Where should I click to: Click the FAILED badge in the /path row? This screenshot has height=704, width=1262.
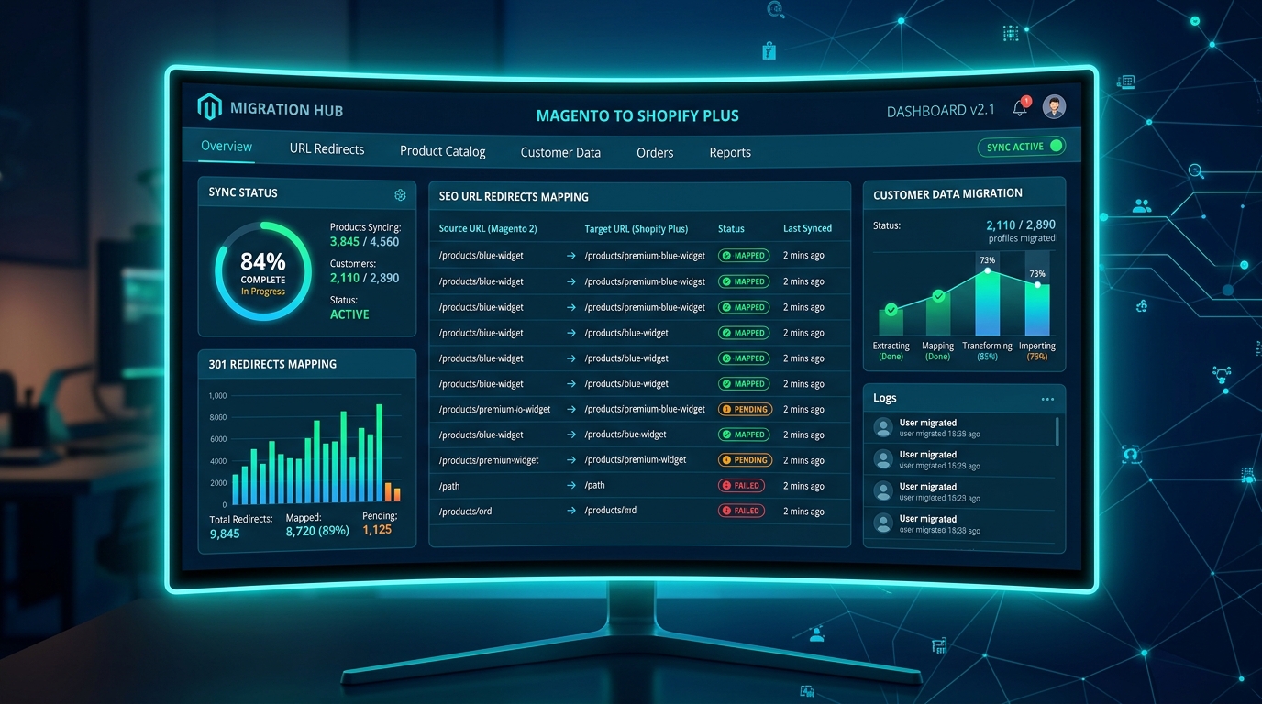[x=741, y=486]
